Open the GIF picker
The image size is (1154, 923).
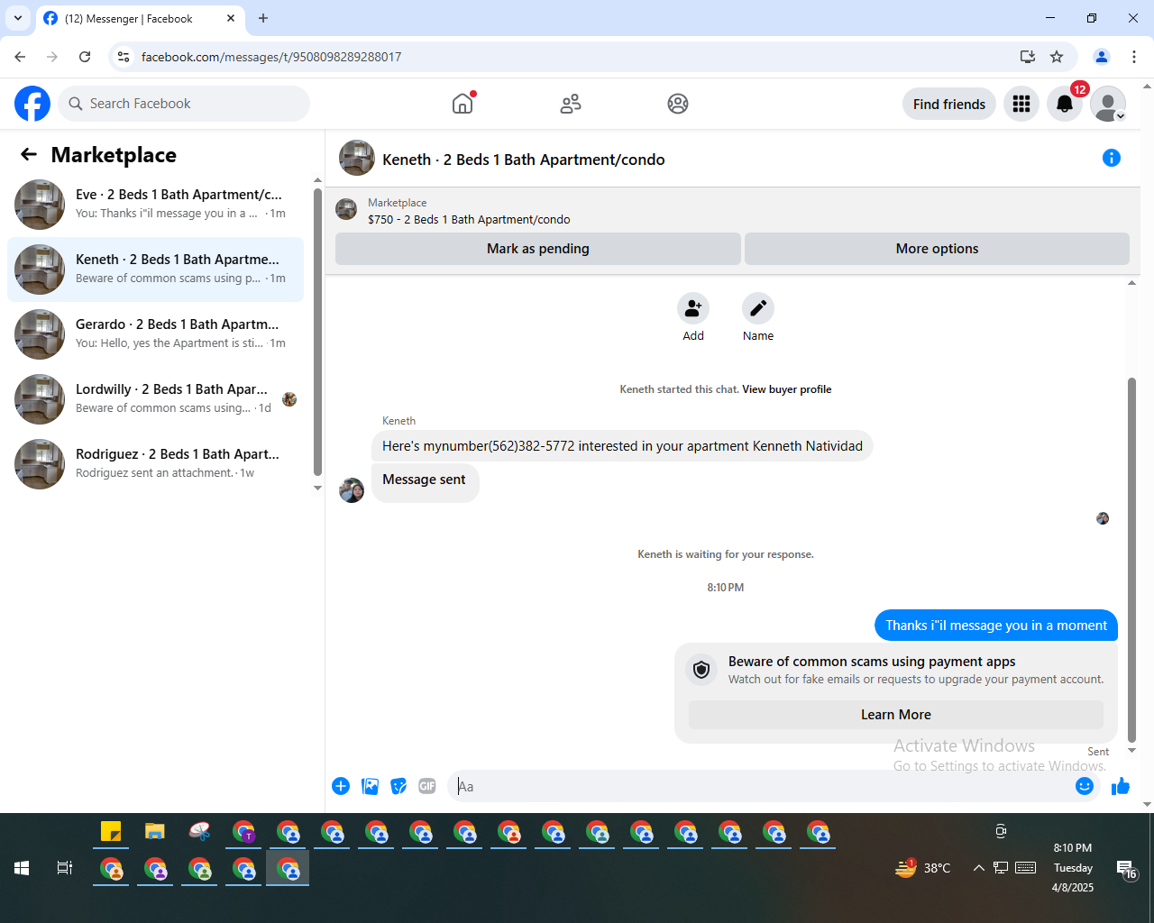(x=427, y=786)
